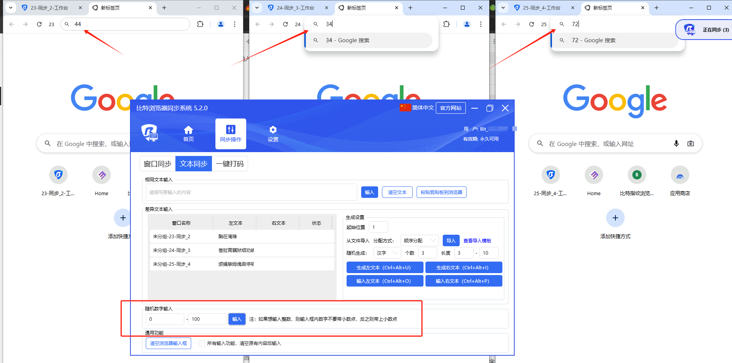Expand the 分配方式 顺序分配 dropdown
The width and height of the screenshot is (732, 363).
(419, 241)
